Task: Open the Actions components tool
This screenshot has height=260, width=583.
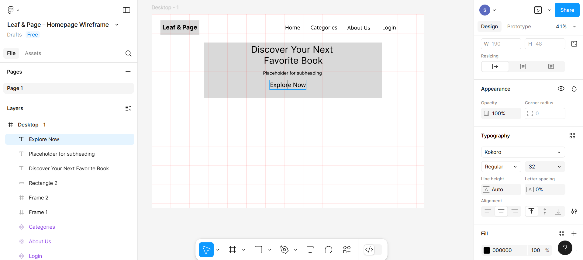Action: coord(347,250)
